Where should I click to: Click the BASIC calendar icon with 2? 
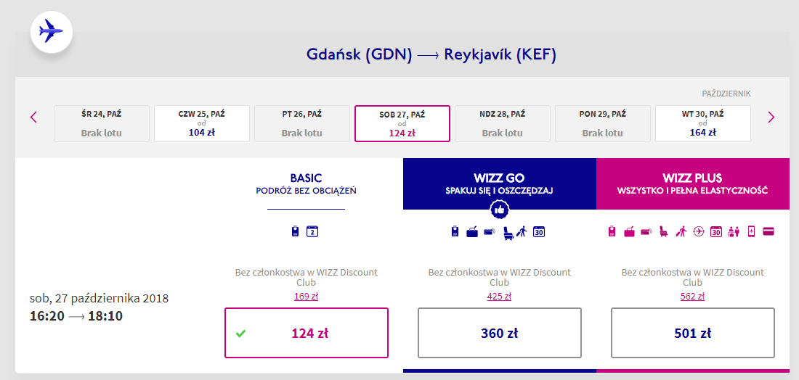point(312,232)
